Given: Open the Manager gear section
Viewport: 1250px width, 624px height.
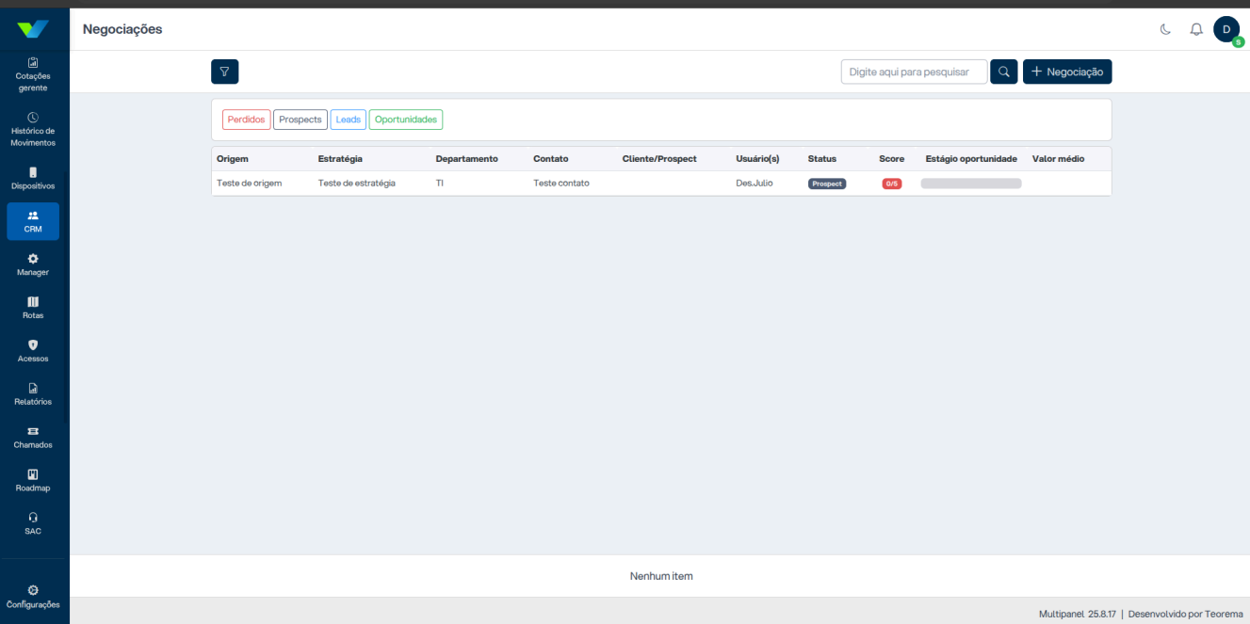Looking at the screenshot, I should tap(33, 264).
